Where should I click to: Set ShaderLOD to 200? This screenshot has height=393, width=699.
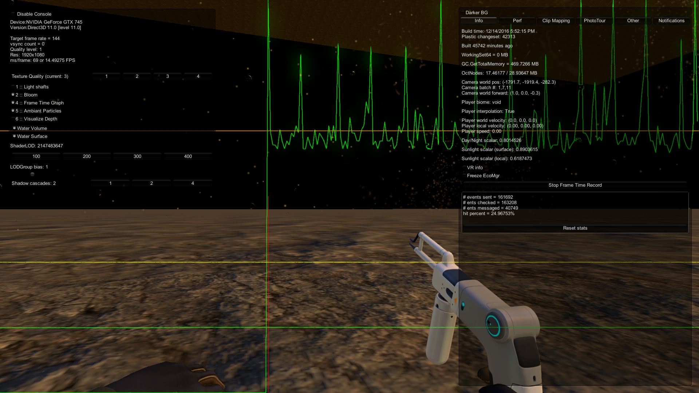[87, 156]
